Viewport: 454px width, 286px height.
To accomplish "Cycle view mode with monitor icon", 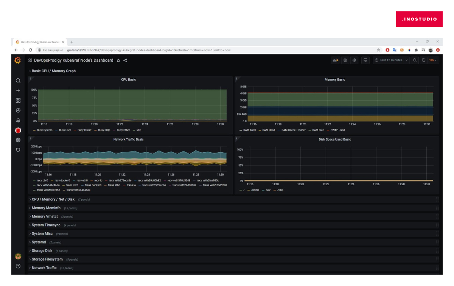I will pyautogui.click(x=365, y=60).
